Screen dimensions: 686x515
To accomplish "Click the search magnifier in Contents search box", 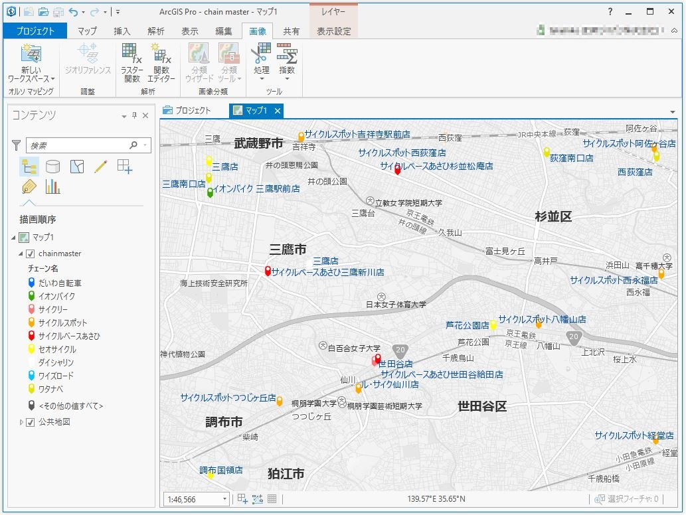I will (133, 145).
